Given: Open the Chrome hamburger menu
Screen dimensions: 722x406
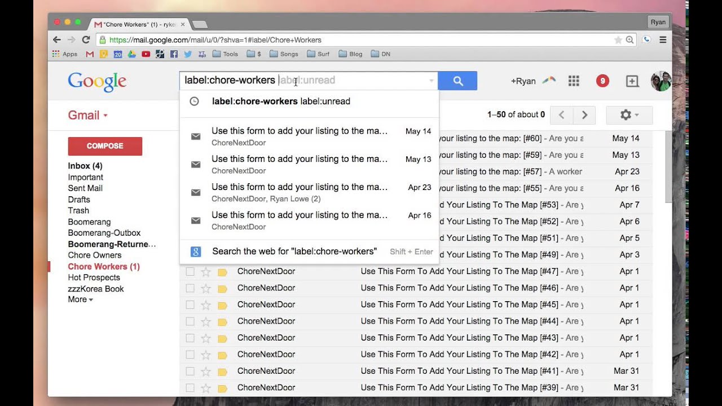Looking at the screenshot, I should (663, 40).
